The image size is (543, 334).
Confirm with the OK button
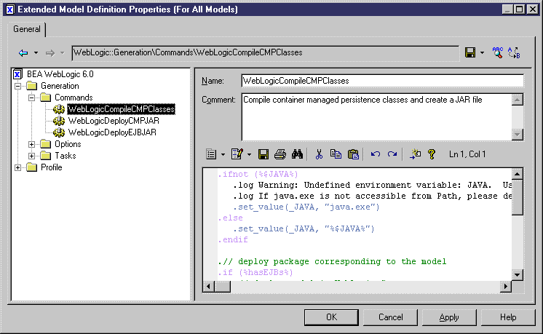331,317
